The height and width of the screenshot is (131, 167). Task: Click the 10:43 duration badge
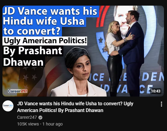tap(156, 91)
